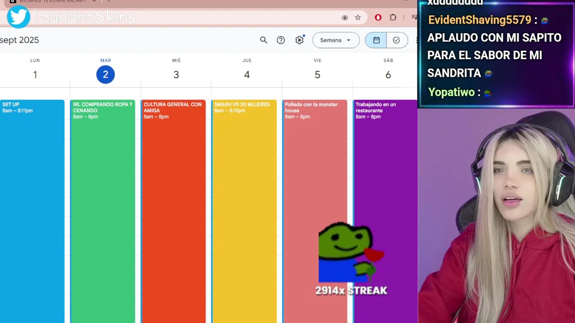Open browser extensions puzzle icon
Viewport: 575px width, 323px height.
tap(393, 17)
